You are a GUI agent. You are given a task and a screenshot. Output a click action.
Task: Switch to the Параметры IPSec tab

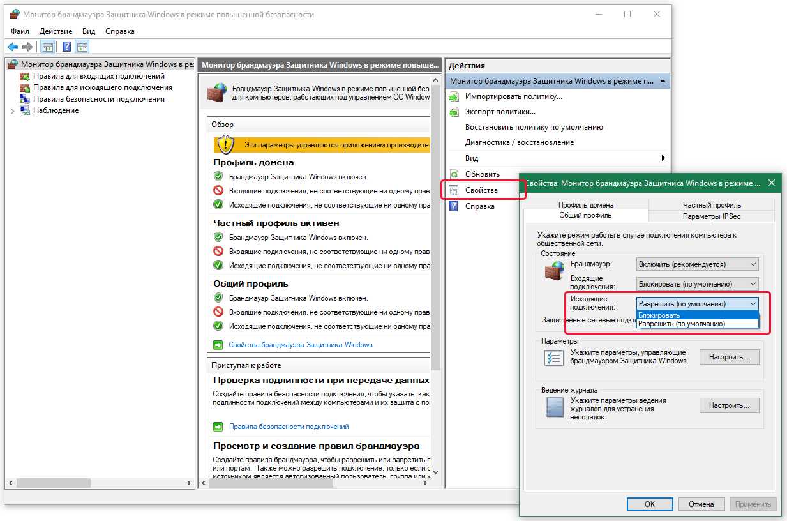tap(712, 216)
